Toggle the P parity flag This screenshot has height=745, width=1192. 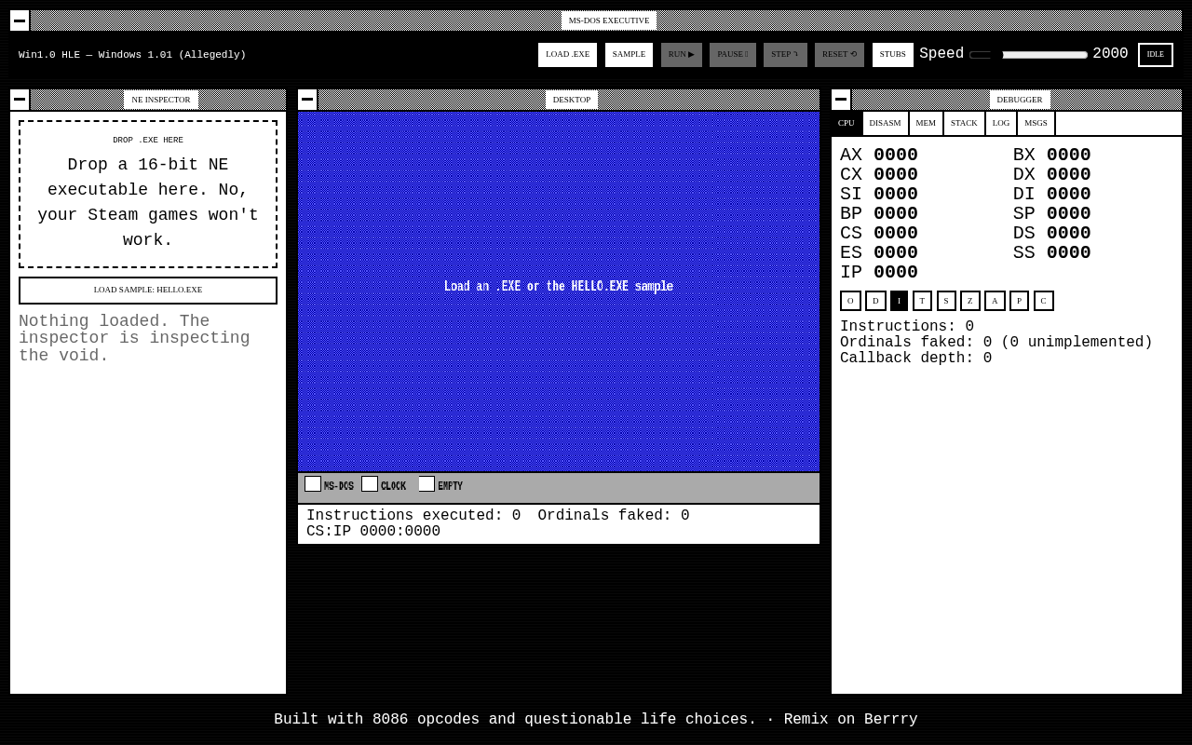[x=1019, y=301]
